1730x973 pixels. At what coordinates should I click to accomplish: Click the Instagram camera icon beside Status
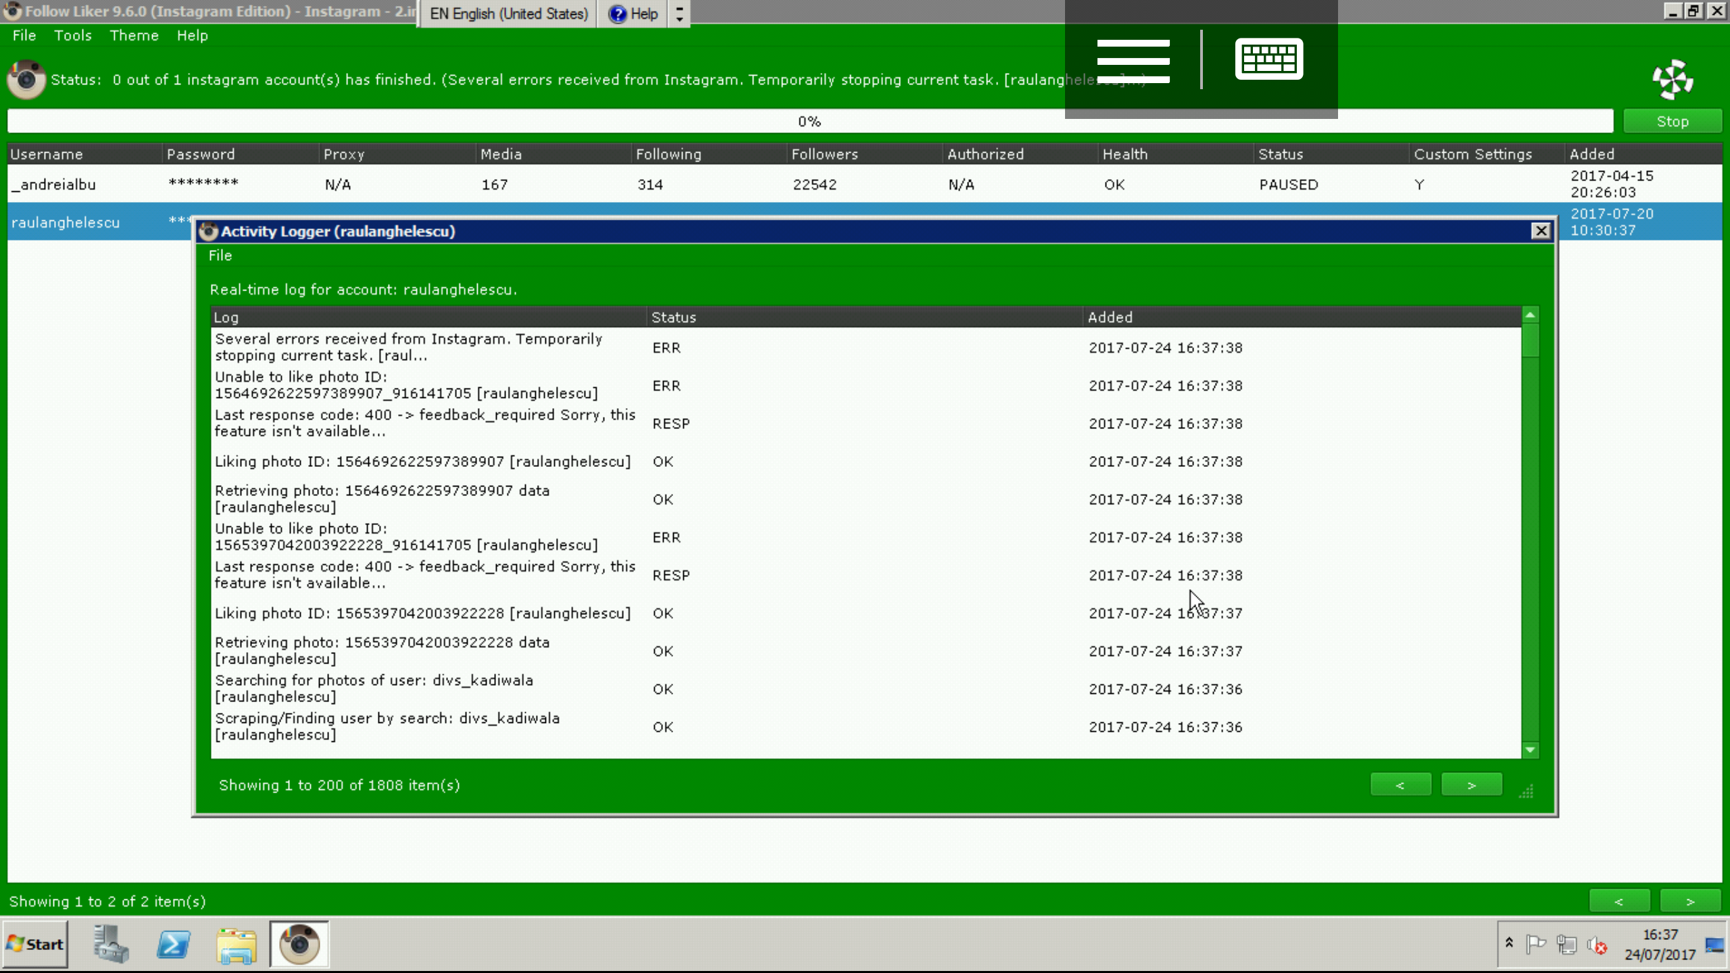click(x=26, y=79)
